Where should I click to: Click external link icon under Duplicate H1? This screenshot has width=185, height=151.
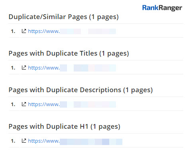pos(24,141)
